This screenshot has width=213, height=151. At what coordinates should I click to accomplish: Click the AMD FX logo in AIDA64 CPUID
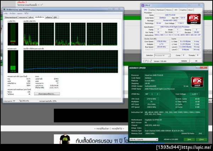197,82
